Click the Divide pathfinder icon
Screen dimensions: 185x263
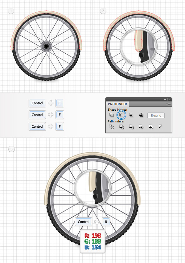pyautogui.click(x=112, y=127)
